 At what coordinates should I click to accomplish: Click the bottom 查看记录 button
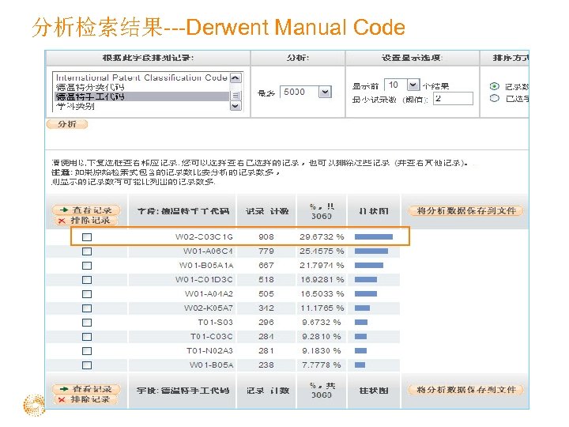tap(86, 389)
